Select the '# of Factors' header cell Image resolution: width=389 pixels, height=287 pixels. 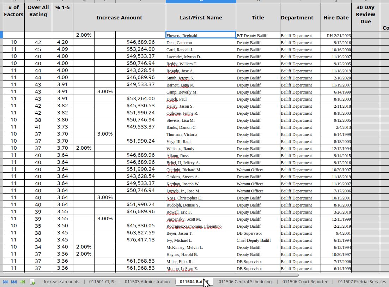[x=14, y=17]
